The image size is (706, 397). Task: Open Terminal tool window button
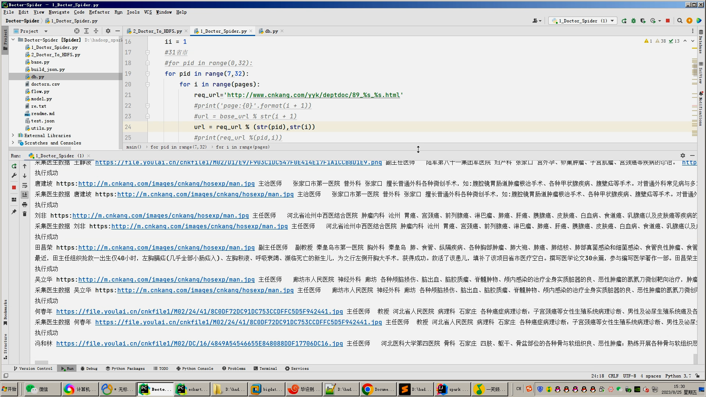265,368
